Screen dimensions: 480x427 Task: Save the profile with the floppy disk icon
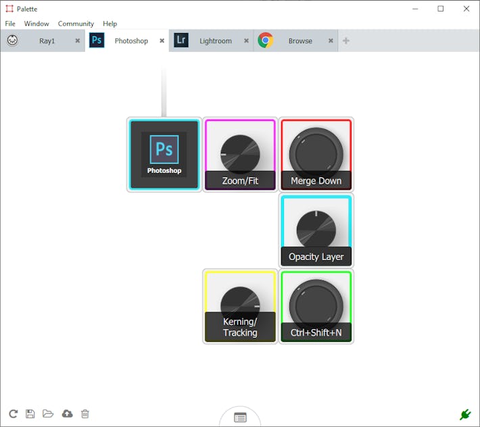(x=30, y=413)
